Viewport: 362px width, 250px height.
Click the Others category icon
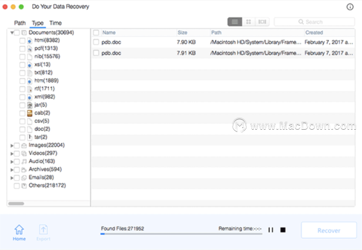24,186
